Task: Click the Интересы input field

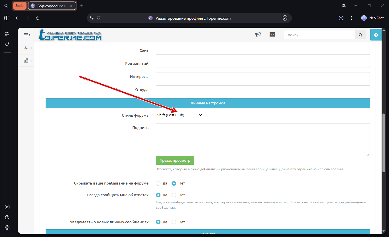Action: click(x=263, y=77)
